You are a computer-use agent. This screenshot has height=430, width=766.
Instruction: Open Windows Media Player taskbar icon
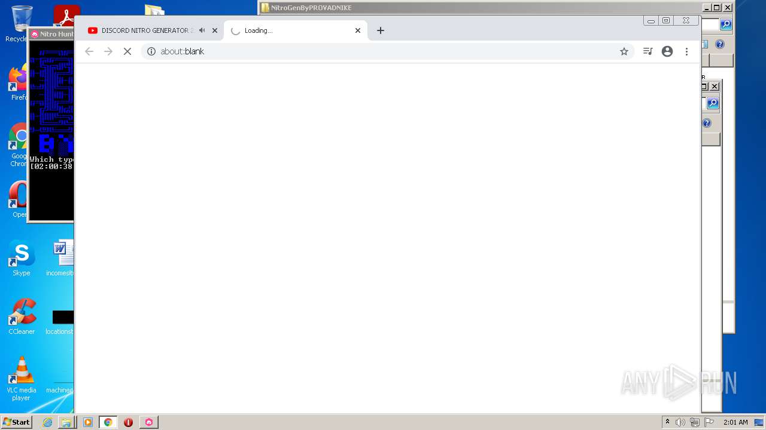pos(88,422)
